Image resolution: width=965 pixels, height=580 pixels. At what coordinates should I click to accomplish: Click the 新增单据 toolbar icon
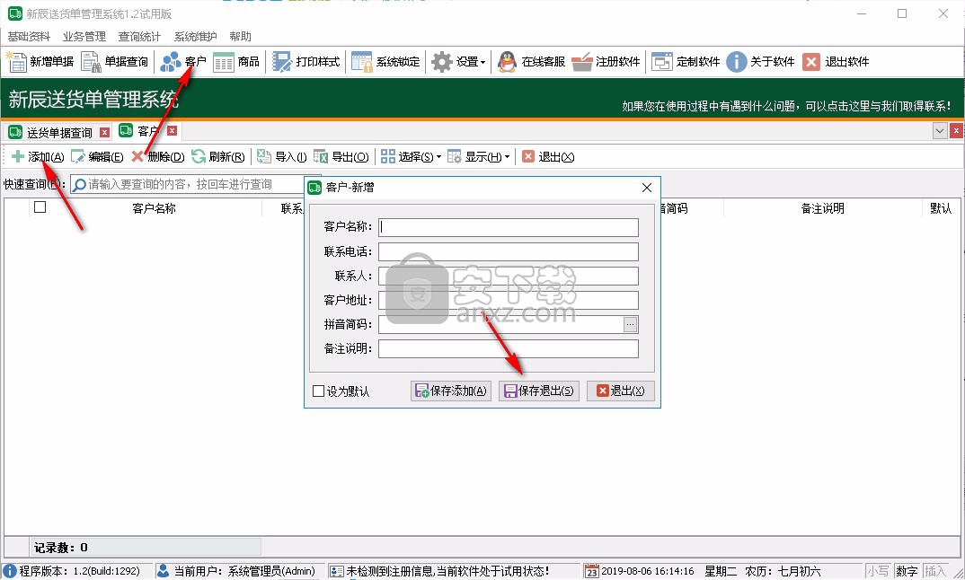click(x=18, y=62)
